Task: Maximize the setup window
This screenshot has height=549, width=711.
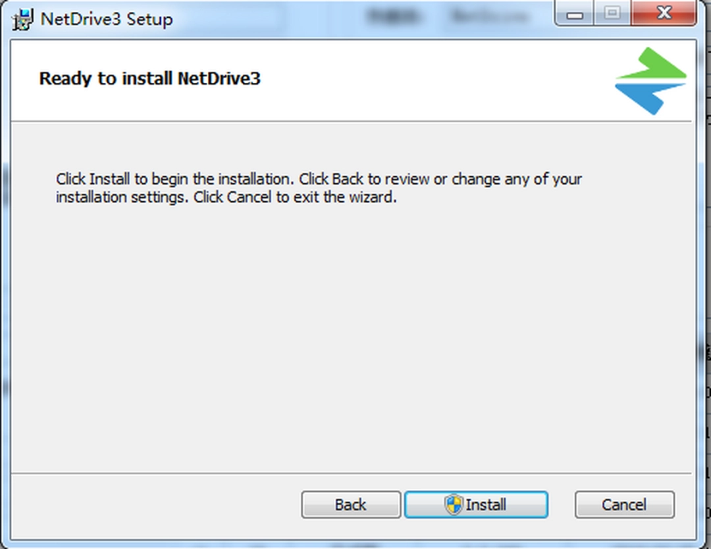Action: (x=612, y=13)
